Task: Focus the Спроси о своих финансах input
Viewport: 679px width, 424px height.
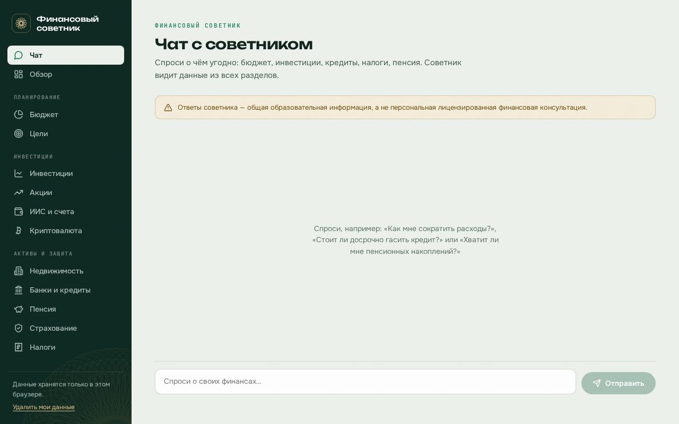Action: click(365, 382)
